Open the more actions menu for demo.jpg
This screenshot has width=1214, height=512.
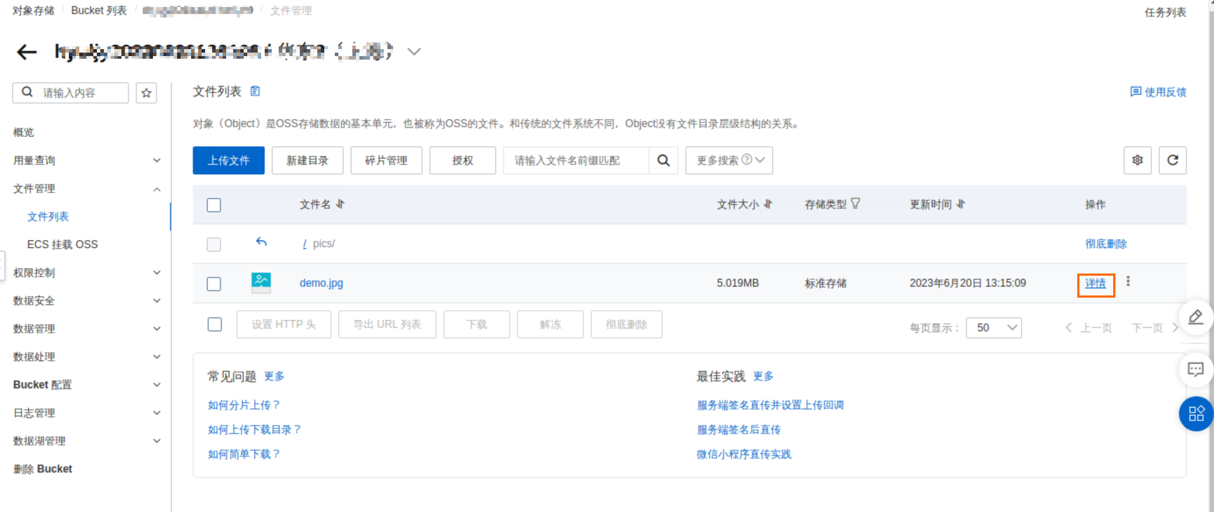(x=1128, y=281)
